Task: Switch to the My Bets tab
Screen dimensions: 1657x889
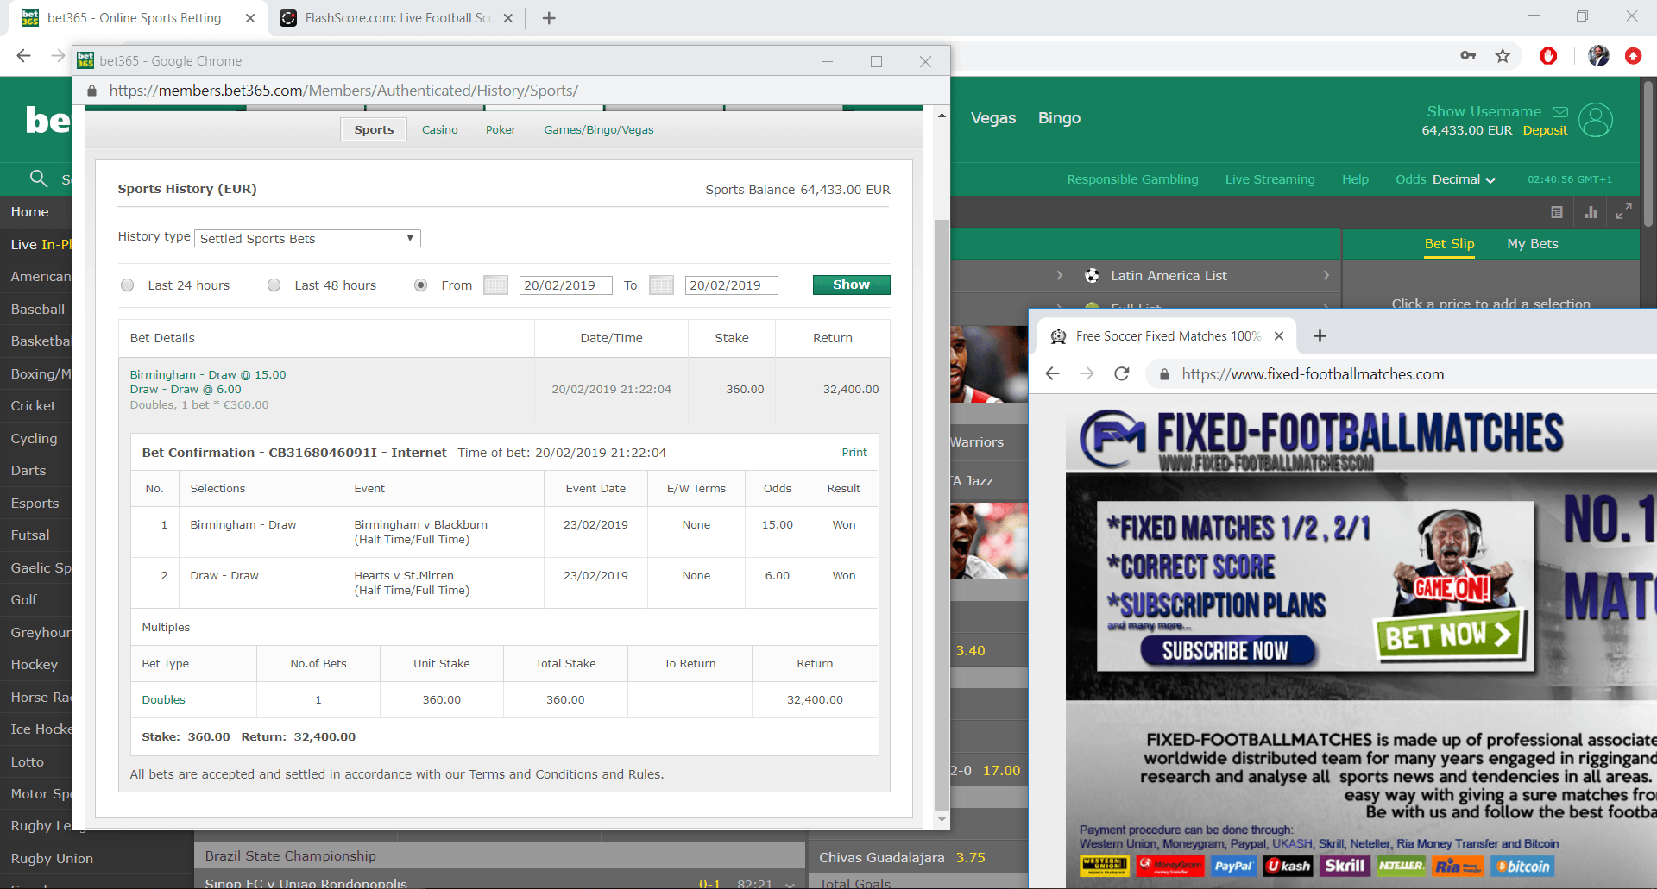Action: [x=1533, y=244]
